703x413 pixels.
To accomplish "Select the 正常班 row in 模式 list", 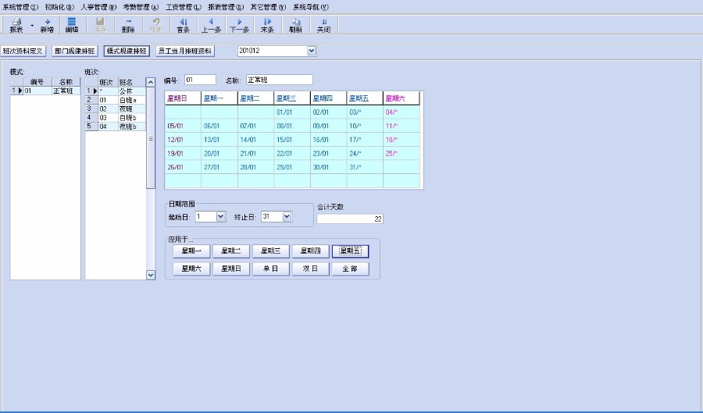I will pyautogui.click(x=45, y=91).
